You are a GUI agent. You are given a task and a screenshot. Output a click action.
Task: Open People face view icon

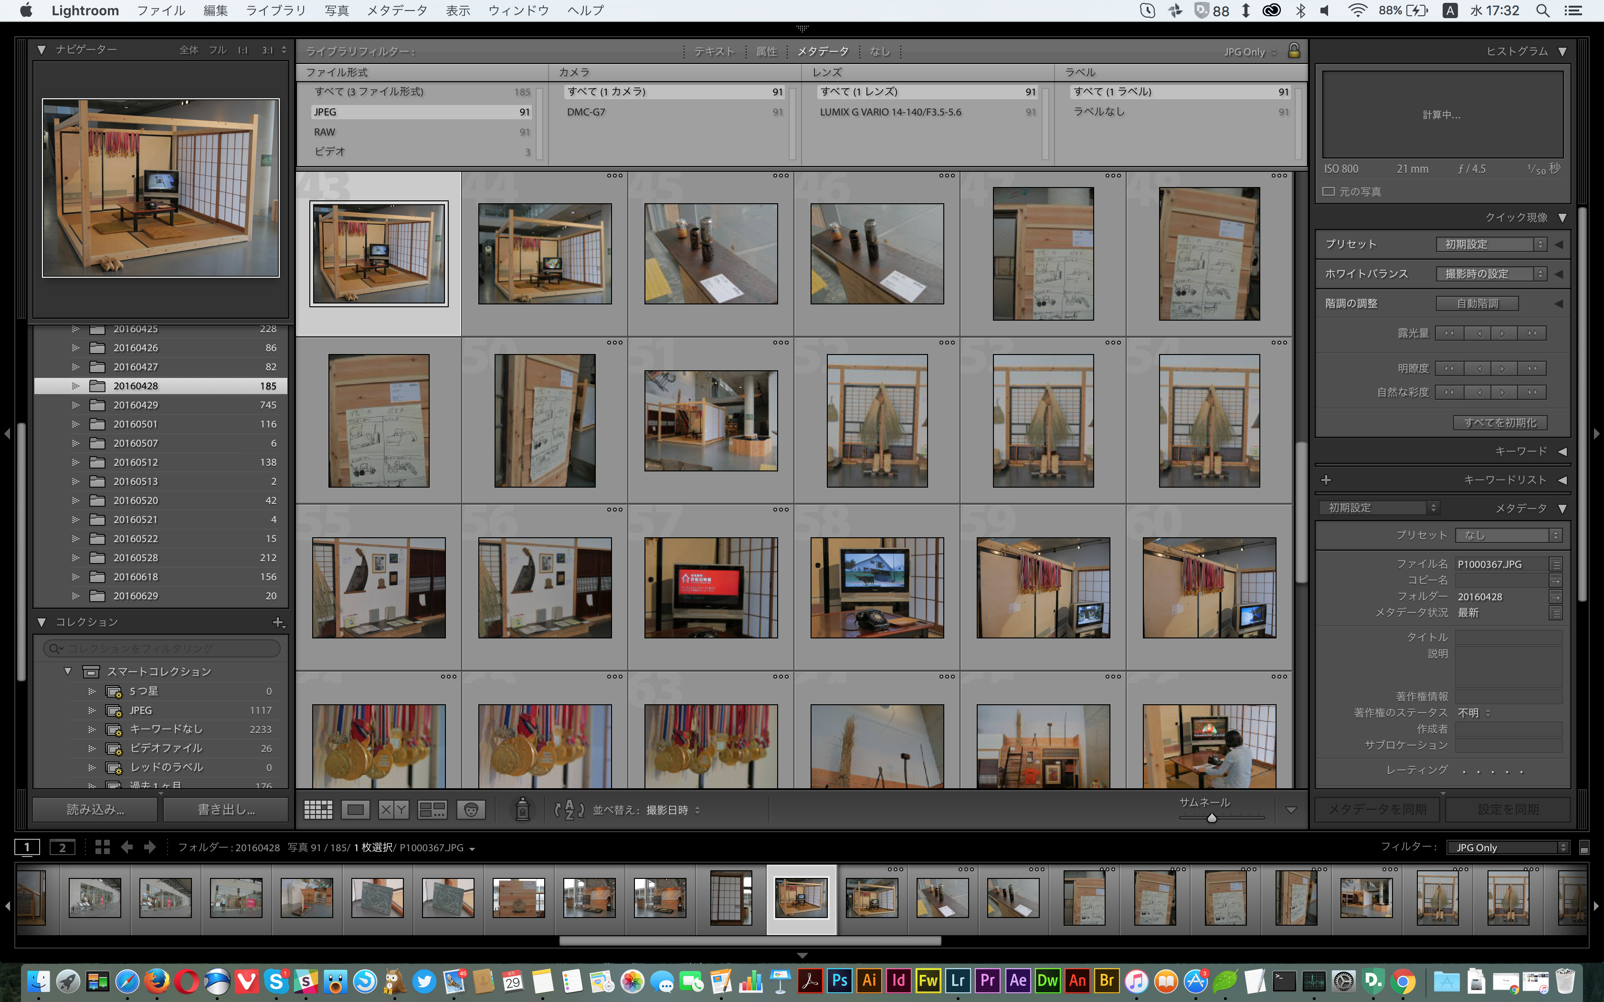click(471, 809)
